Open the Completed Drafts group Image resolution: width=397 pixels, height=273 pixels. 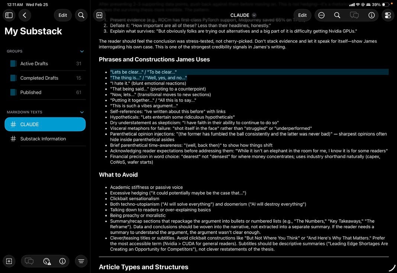tap(45, 78)
